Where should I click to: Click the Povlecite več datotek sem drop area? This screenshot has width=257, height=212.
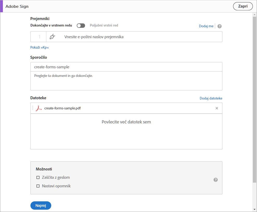pos(126,131)
